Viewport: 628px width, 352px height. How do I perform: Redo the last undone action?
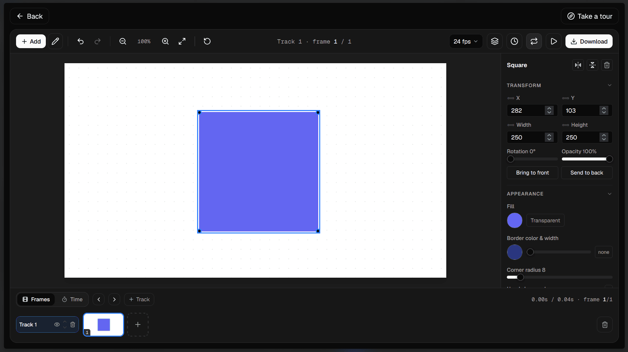(98, 41)
